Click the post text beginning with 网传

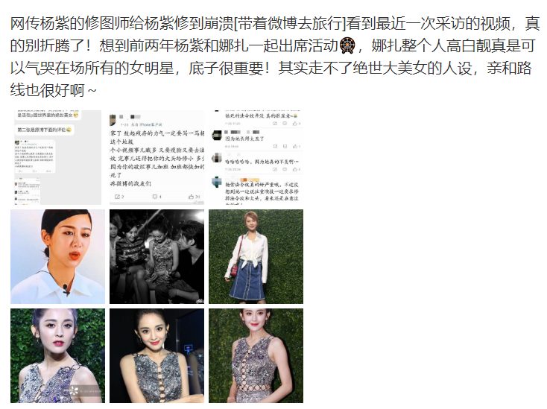[275, 57]
